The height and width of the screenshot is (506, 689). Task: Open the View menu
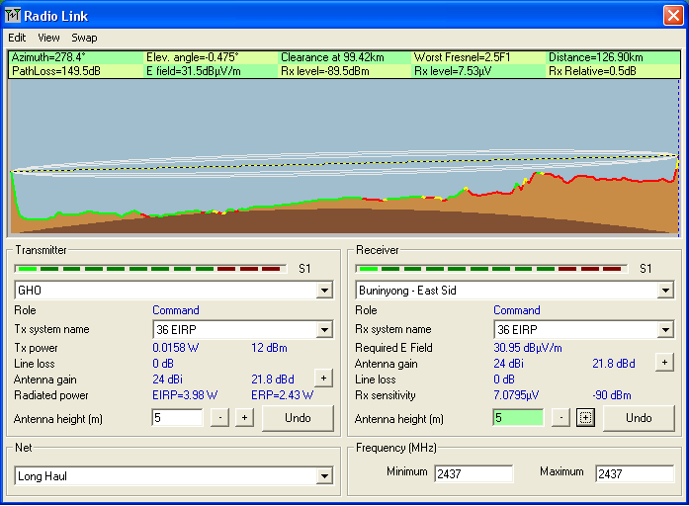click(48, 38)
